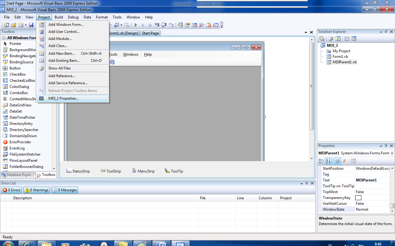Image resolution: width=395 pixels, height=246 pixels.
Task: Click the Open File toolbar icon
Action: pyautogui.click(x=14, y=25)
